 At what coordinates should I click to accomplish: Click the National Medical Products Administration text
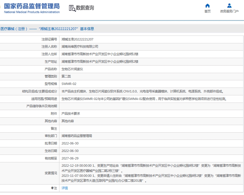pos(32,12)
